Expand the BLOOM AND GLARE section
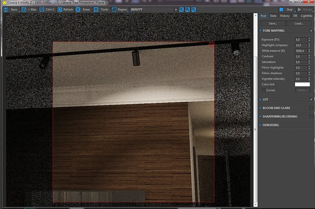This screenshot has height=209, width=315. (261, 108)
